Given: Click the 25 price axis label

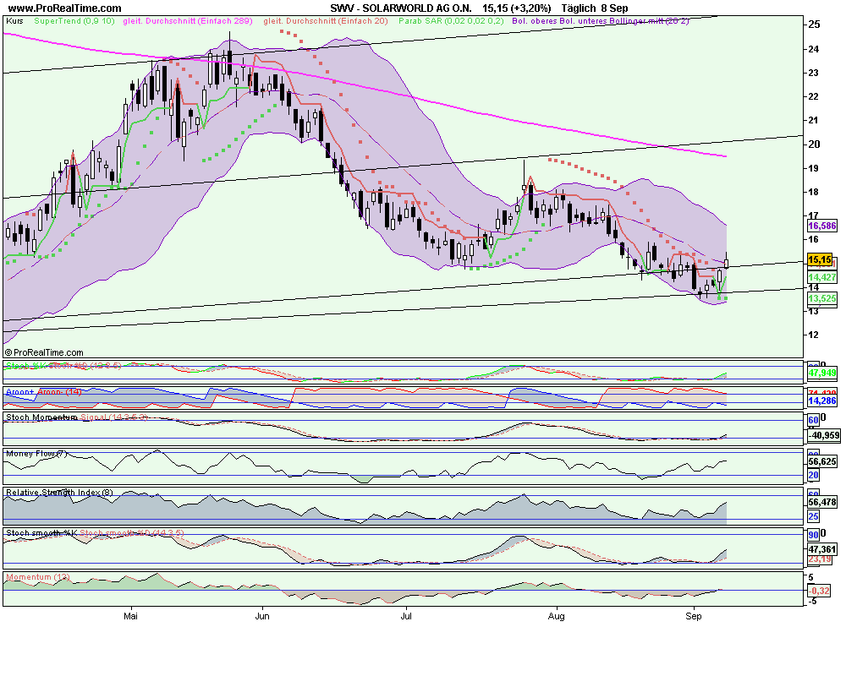Looking at the screenshot, I should pos(814,25).
